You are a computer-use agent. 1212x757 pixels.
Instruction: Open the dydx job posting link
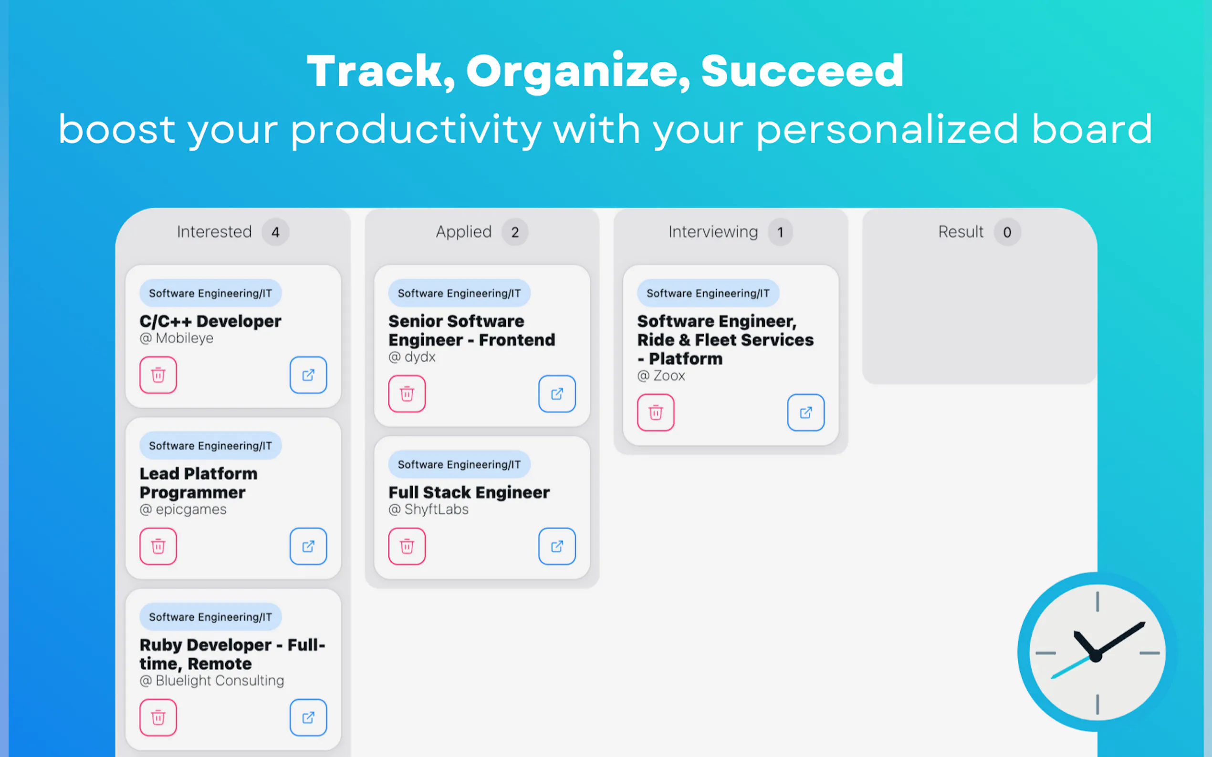click(557, 394)
